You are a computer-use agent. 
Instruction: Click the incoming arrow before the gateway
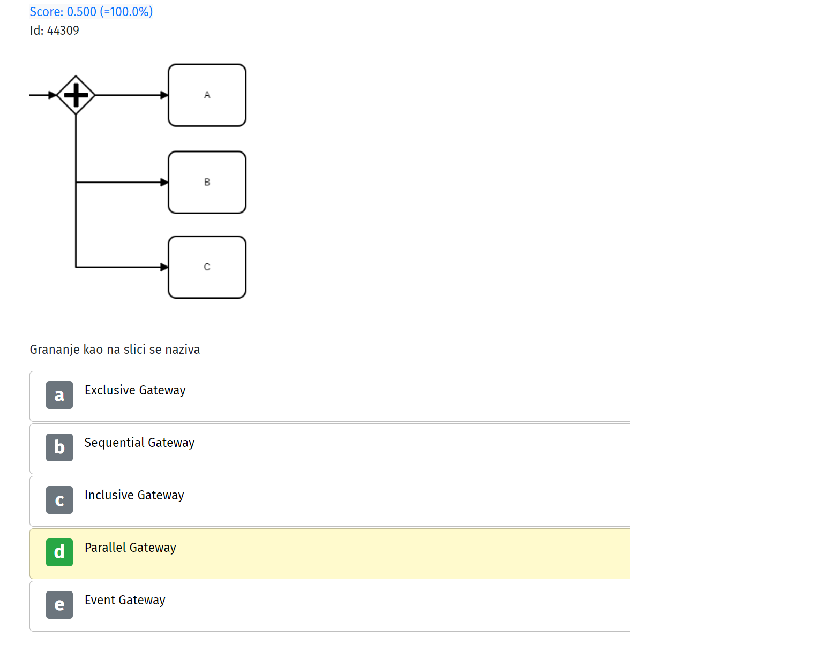43,95
